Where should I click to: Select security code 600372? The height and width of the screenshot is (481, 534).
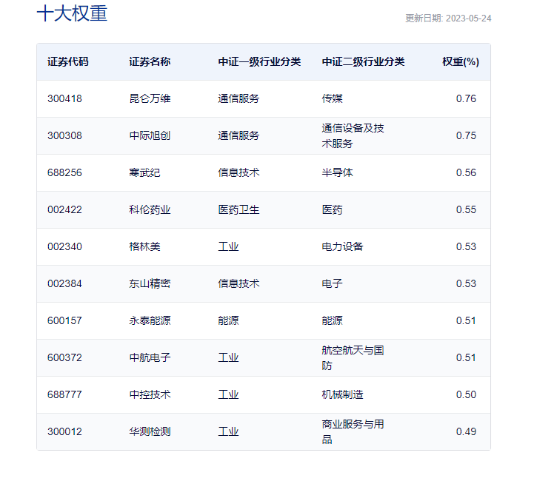click(x=64, y=358)
